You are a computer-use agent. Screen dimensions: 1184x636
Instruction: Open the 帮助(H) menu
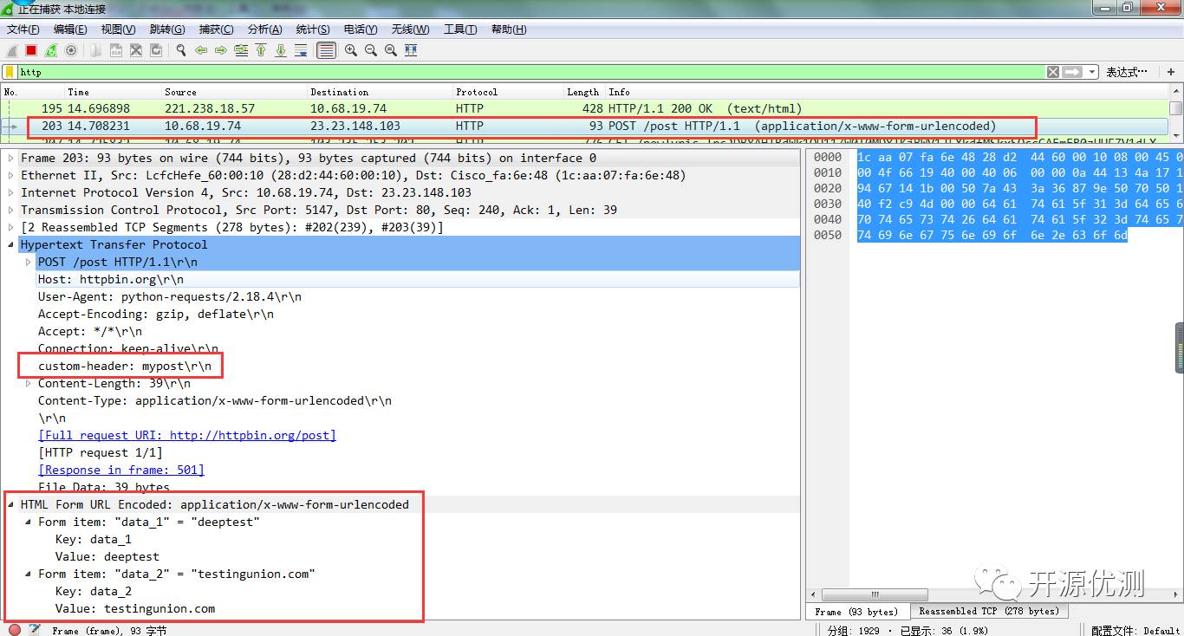pos(509,29)
